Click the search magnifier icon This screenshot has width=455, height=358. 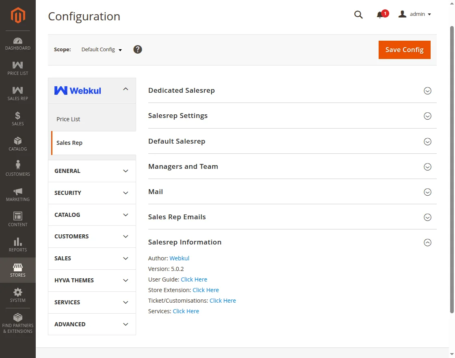tap(358, 15)
